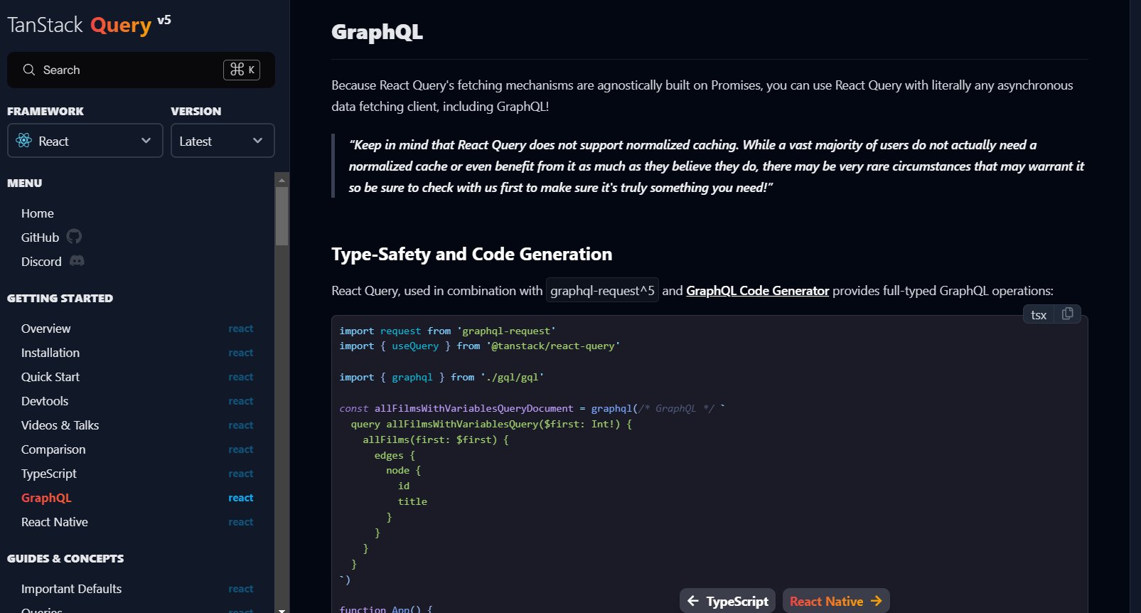Open the GitHub menu link
The image size is (1141, 613).
41,238
